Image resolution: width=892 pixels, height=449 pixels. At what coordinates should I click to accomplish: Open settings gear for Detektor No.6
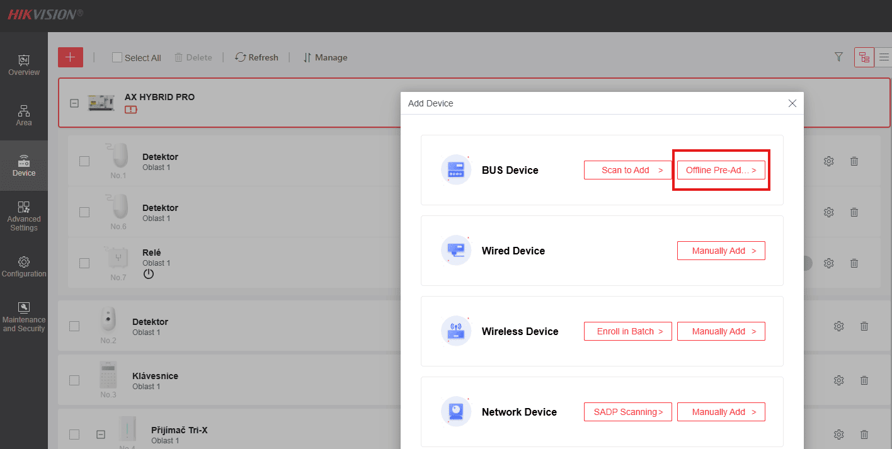[829, 212]
